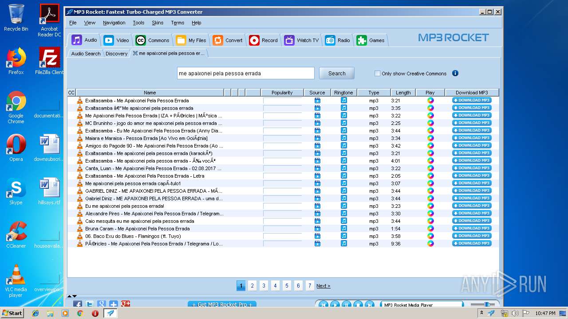568x319 pixels.
Task: Download MP3 for Amigos do Pagode 90 row
Action: pos(472,145)
